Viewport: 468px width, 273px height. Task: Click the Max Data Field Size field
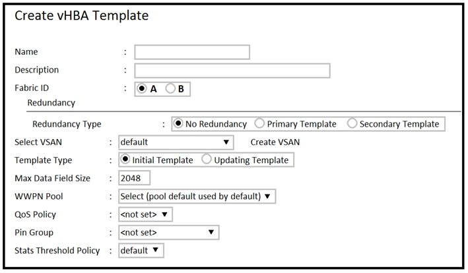tap(135, 178)
